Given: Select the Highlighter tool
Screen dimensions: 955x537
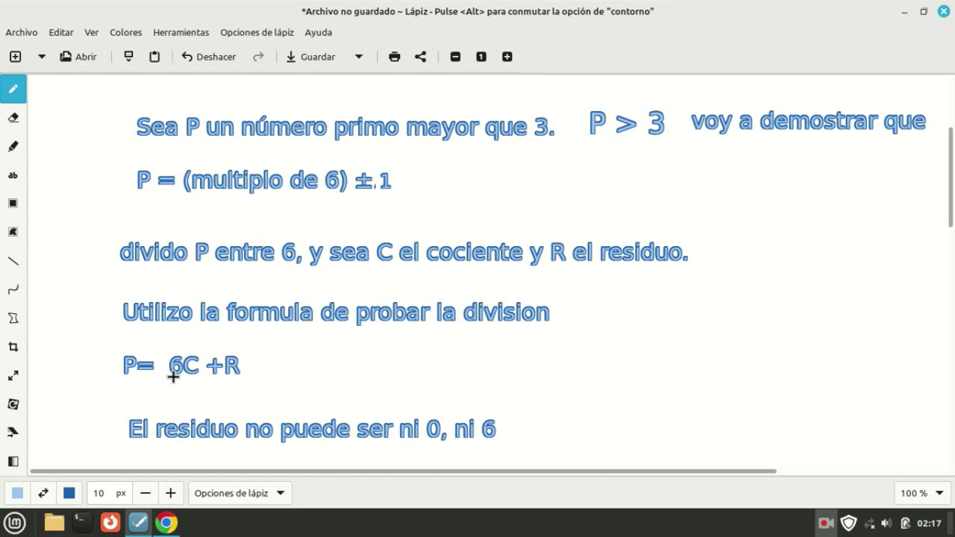Looking at the screenshot, I should coord(13,146).
